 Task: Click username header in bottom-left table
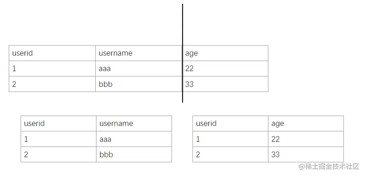pyautogui.click(x=116, y=123)
